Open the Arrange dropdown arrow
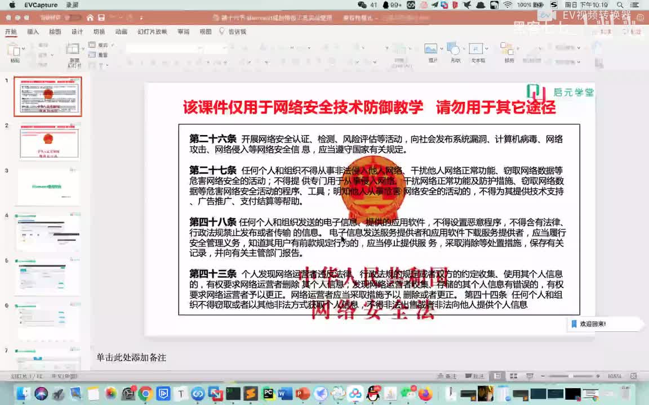The image size is (649, 405). coord(517,49)
